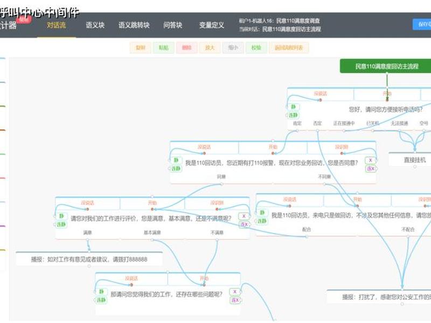Click 没说话 header on 请您对我们的工作进行评价 node

[87, 203]
